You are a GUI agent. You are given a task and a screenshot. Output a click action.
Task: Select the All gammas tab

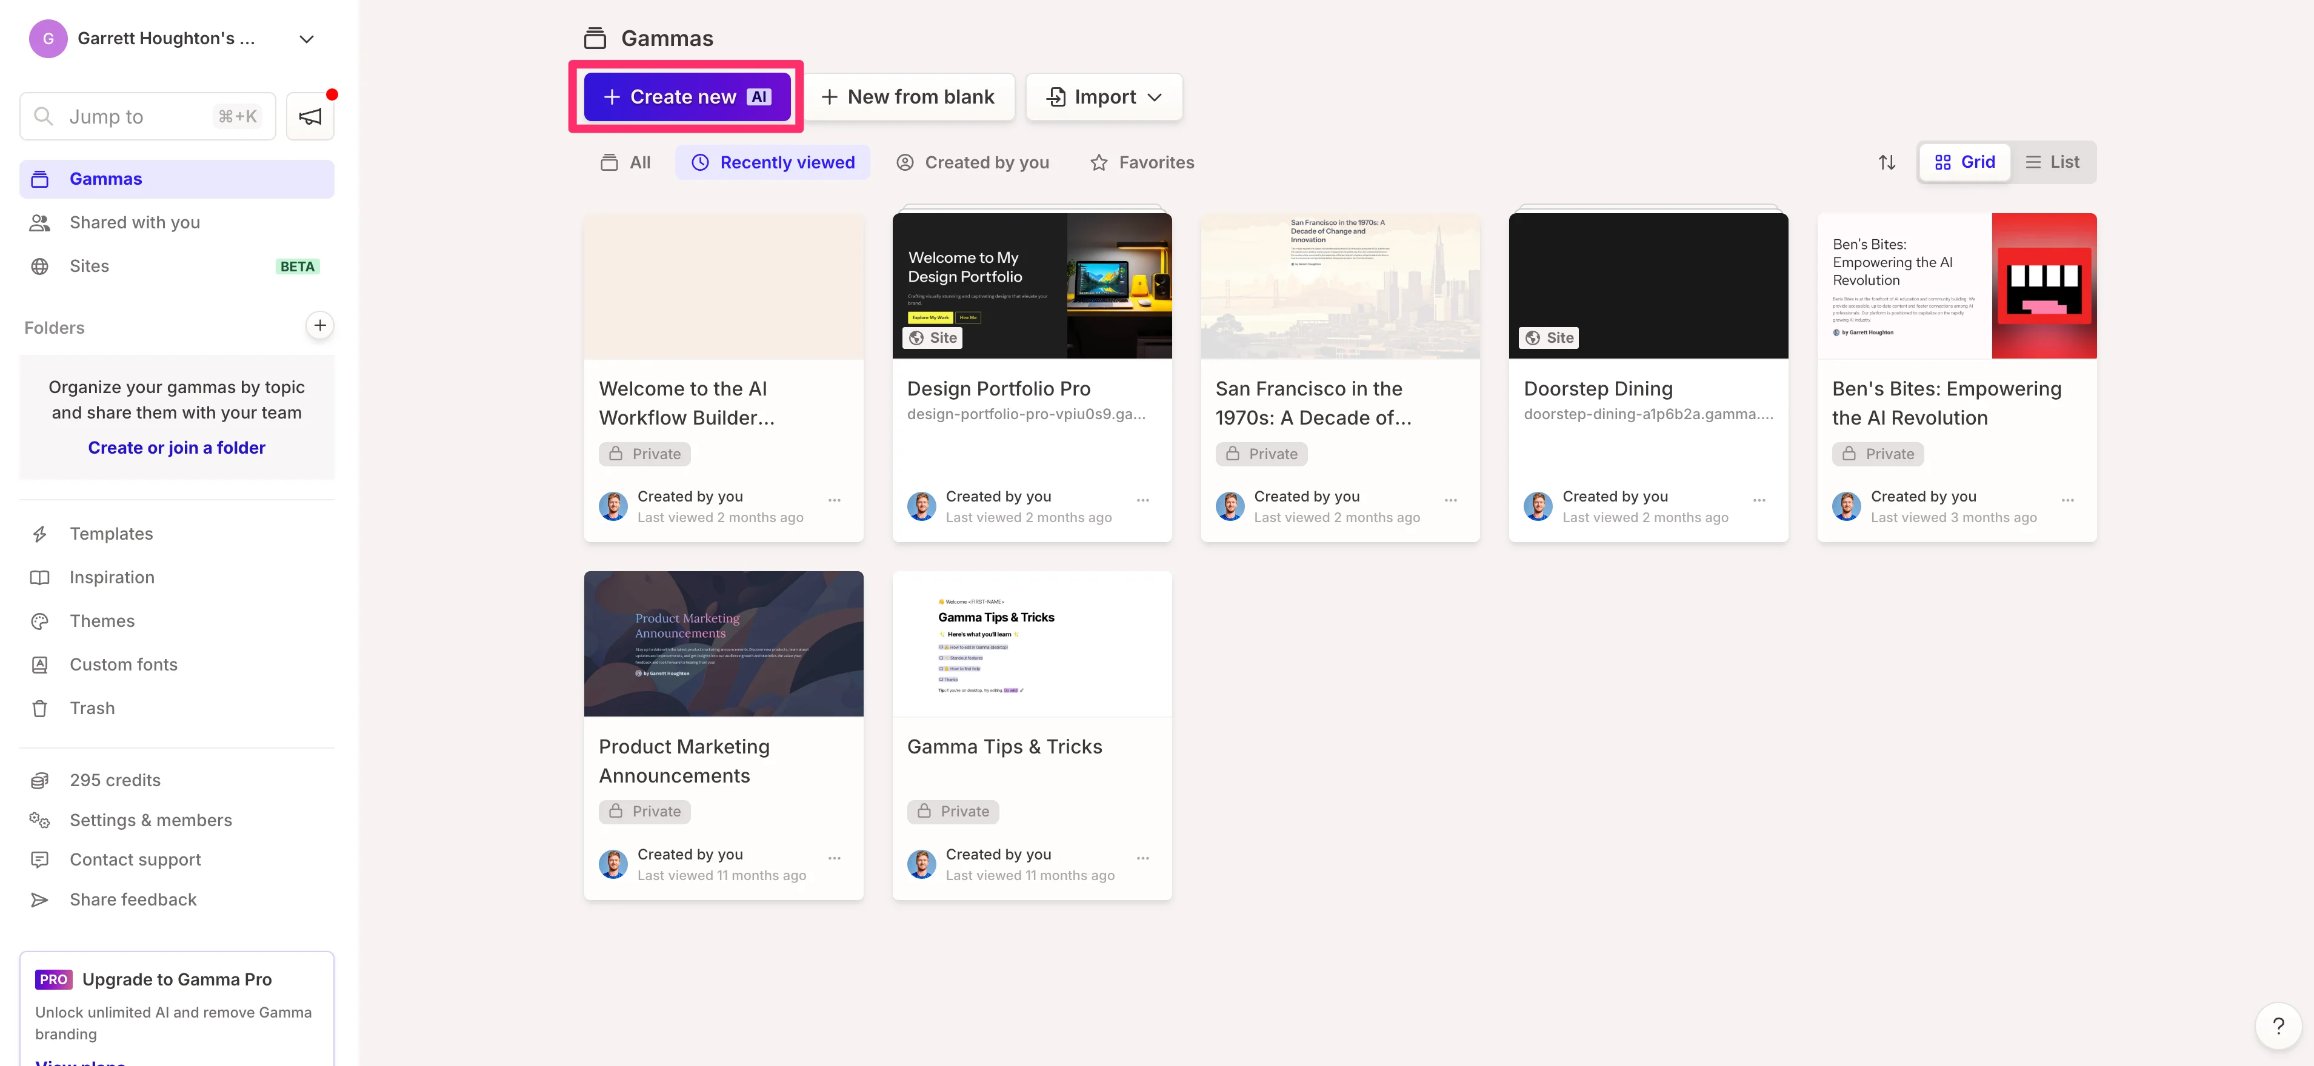(625, 162)
